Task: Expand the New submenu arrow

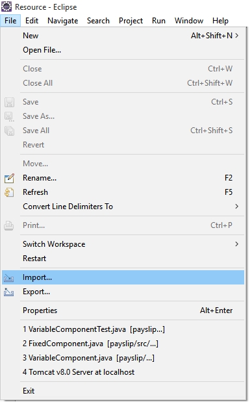Action: click(236, 35)
